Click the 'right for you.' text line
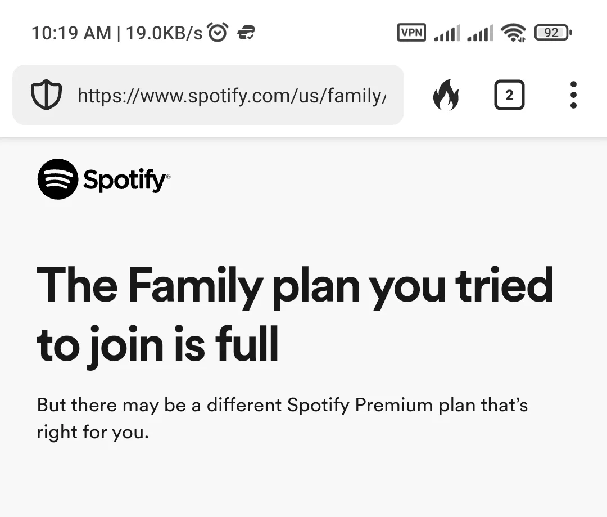 click(x=93, y=432)
